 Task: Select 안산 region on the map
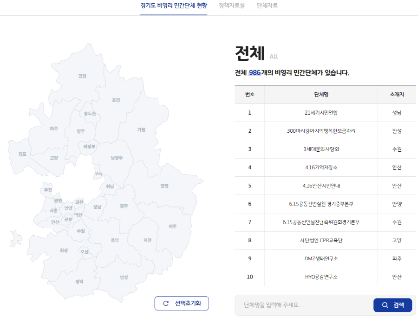[55, 222]
